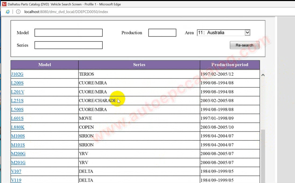Click the Re-search button
Viewport: 295px width, 183px height.
[x=244, y=45]
